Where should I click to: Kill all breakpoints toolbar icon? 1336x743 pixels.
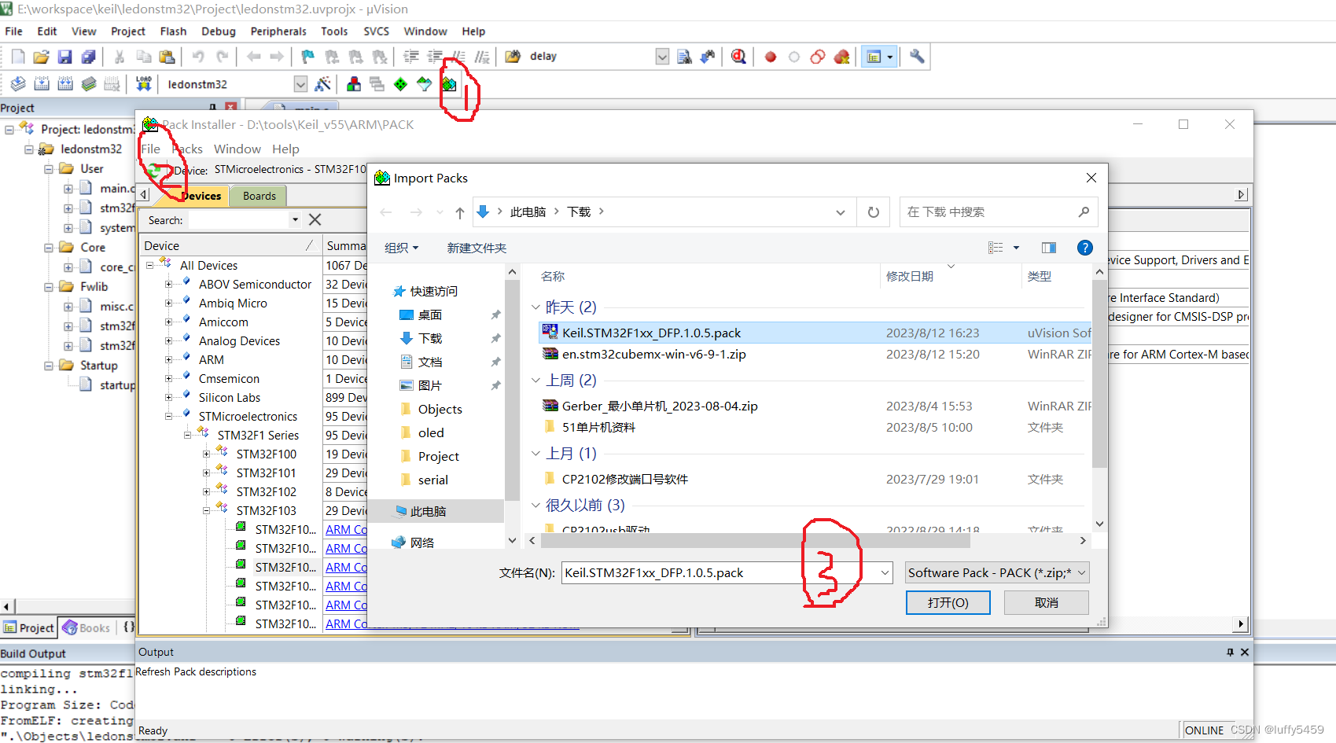pyautogui.click(x=842, y=57)
